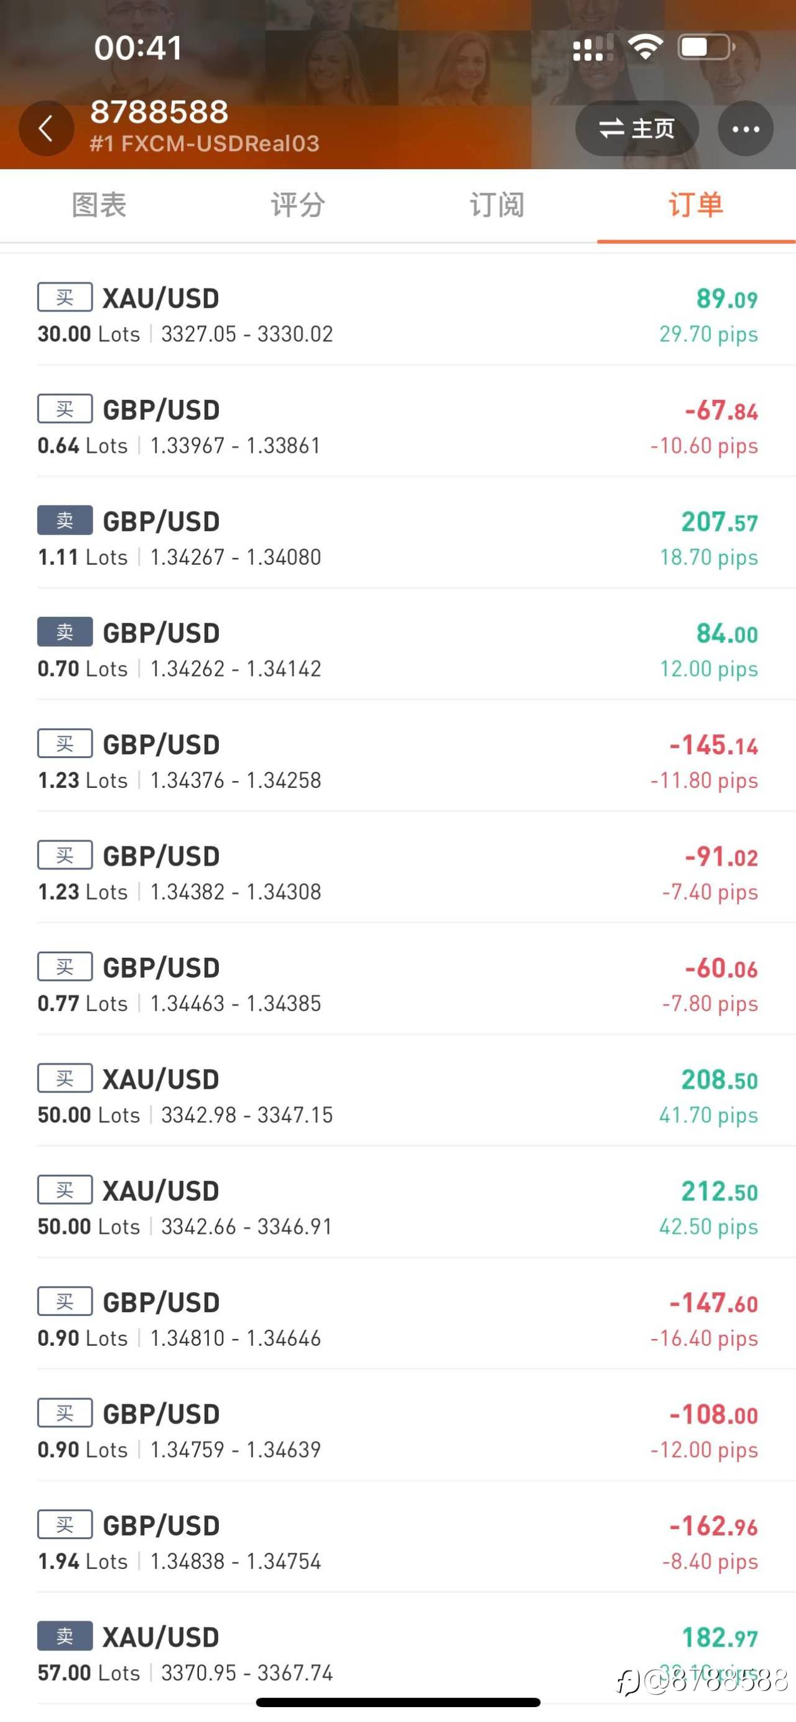Tap the buy icon on XAU/USD 3342.98 order
The width and height of the screenshot is (796, 1722).
[x=65, y=1078]
